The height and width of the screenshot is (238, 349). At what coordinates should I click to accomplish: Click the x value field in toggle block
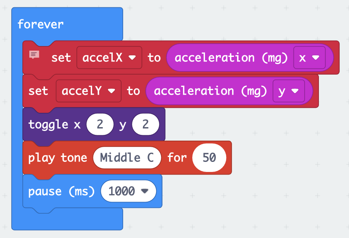point(100,124)
